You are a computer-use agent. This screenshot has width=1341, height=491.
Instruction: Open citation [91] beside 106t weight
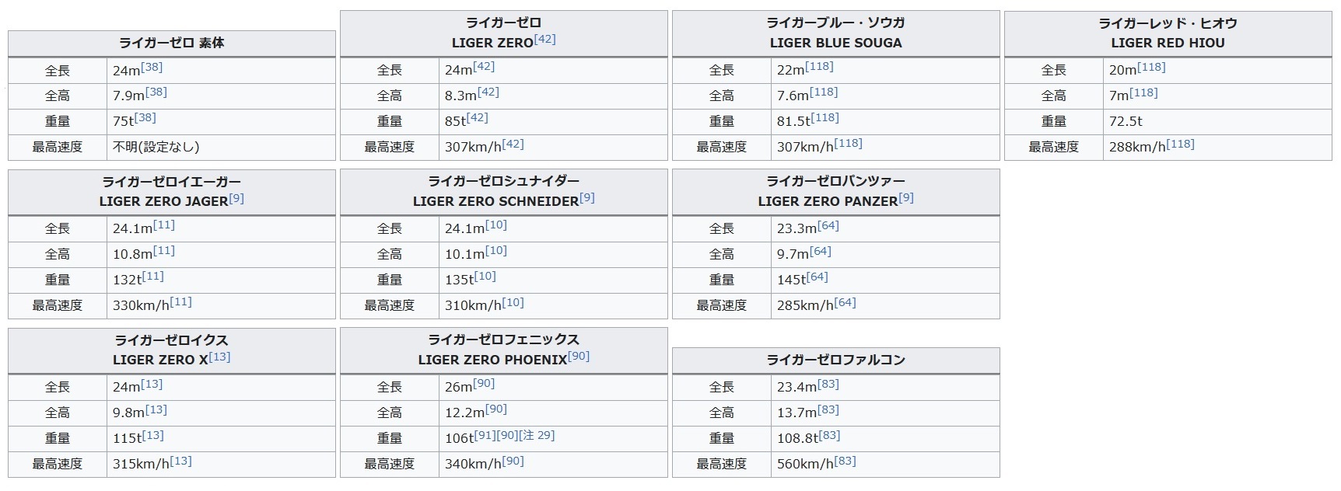pos(485,435)
